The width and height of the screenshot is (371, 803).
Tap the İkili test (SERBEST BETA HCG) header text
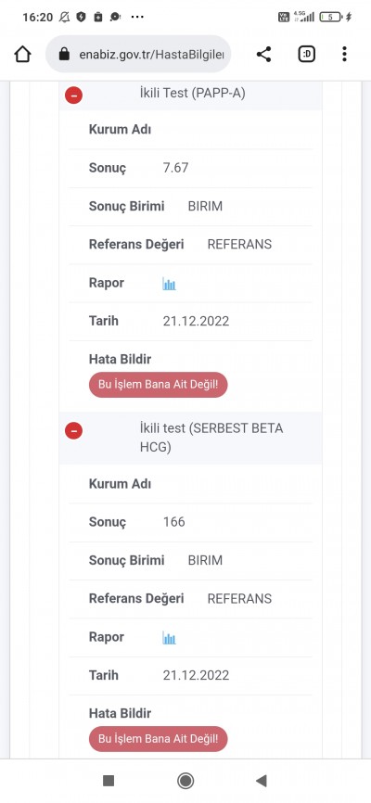tap(211, 438)
